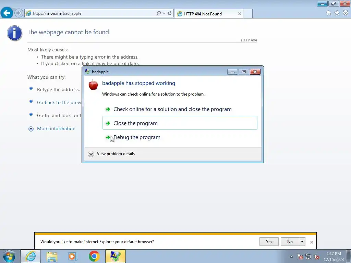Click the IE forward arrow button

[x=19, y=13]
